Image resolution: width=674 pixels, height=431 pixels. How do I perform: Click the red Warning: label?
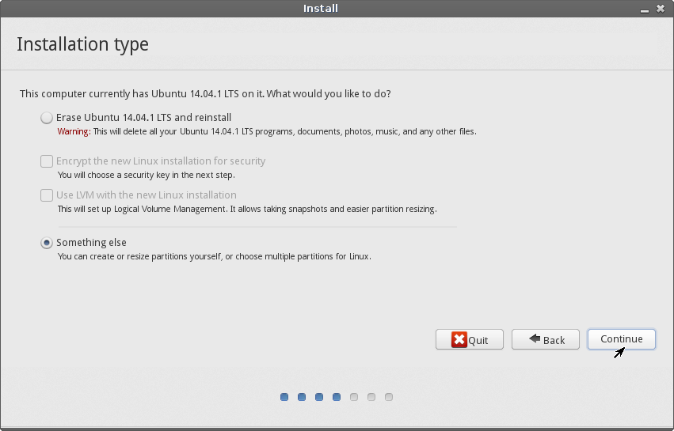(x=74, y=131)
